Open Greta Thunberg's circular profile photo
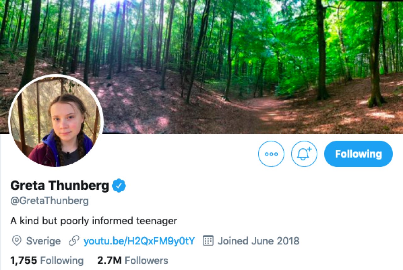 pyautogui.click(x=56, y=121)
